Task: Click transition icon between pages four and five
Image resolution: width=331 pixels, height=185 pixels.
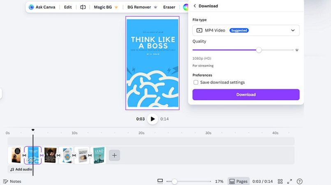Action: pyautogui.click(x=74, y=155)
